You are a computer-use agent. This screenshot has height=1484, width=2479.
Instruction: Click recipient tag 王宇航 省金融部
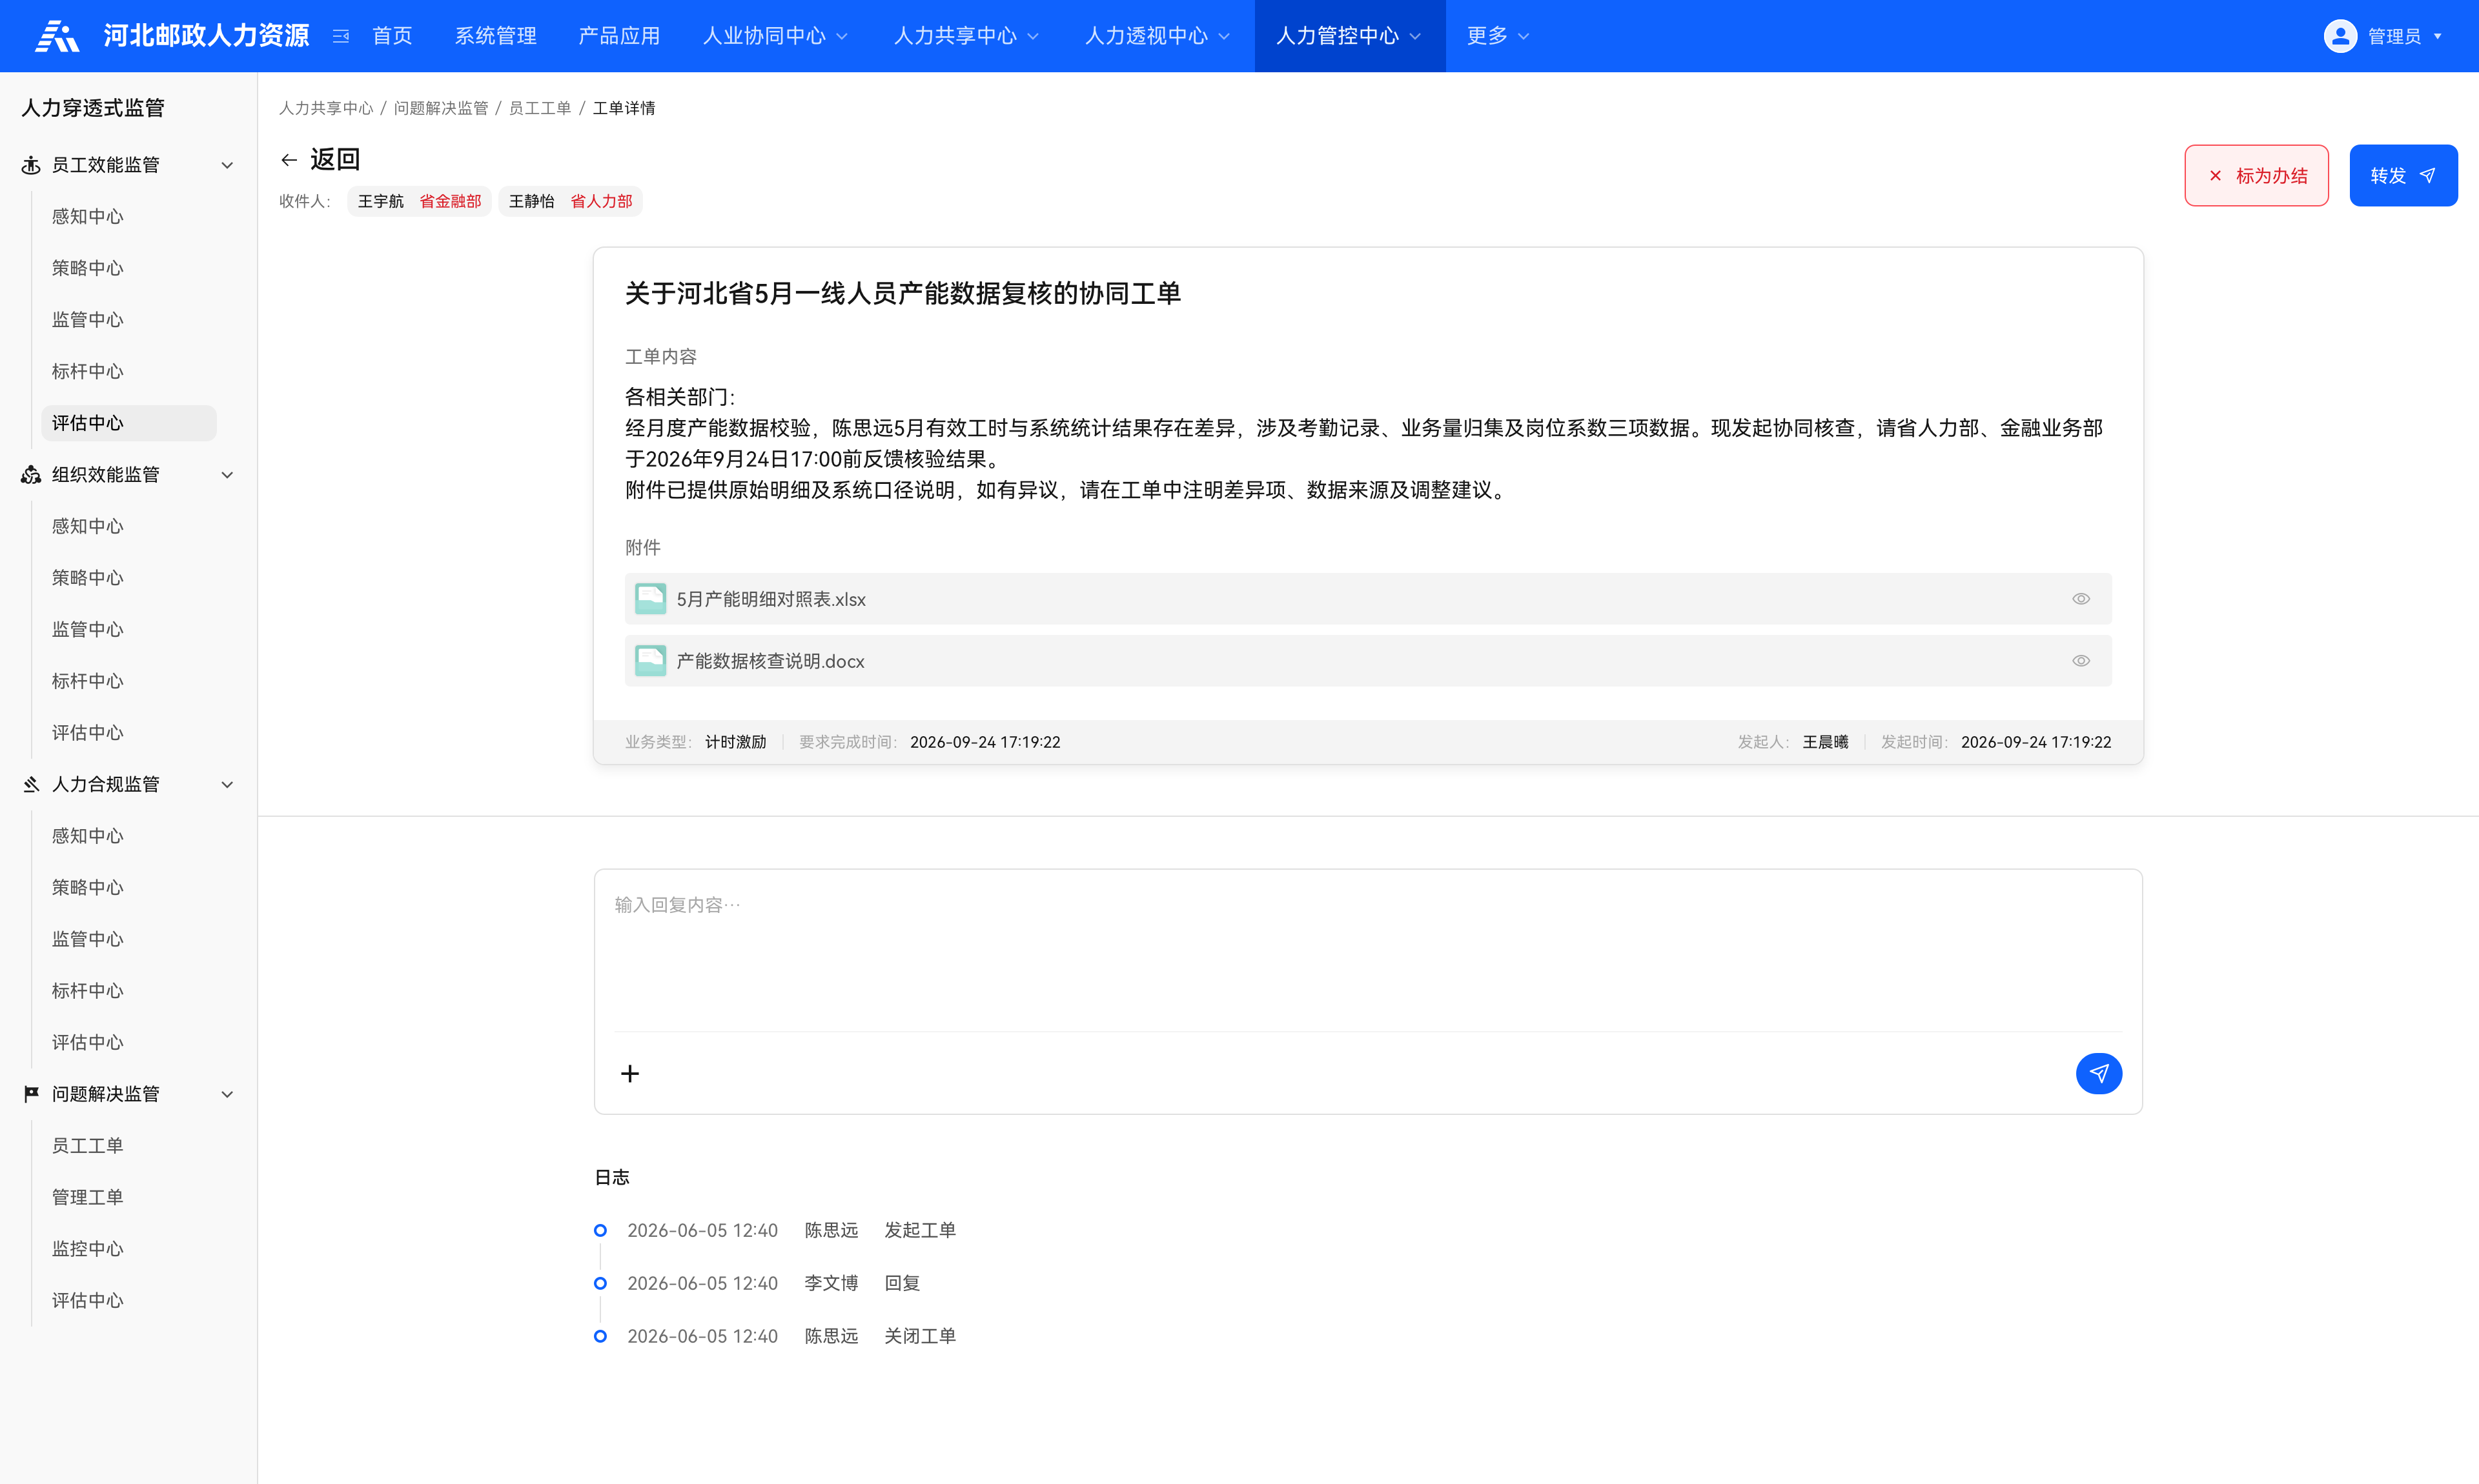click(419, 201)
